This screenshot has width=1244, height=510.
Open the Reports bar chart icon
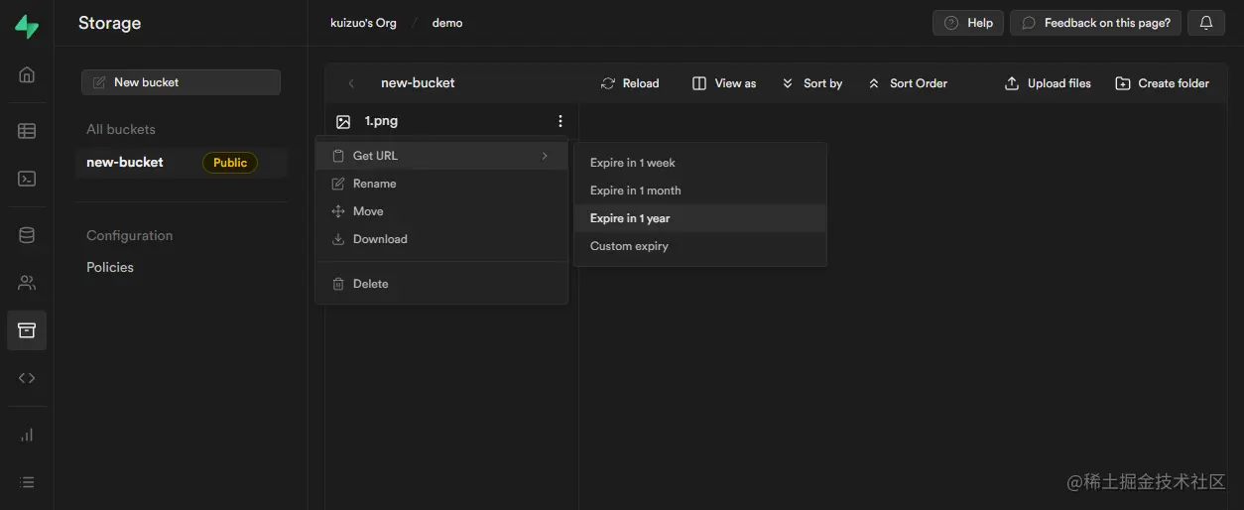pyautogui.click(x=27, y=435)
